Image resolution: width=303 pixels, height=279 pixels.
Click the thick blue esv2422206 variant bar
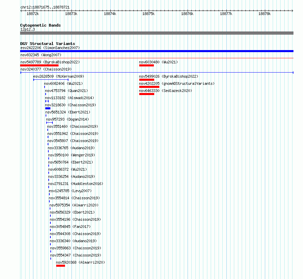click(157, 51)
